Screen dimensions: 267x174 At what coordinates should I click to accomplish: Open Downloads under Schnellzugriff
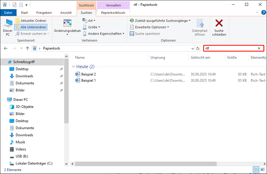tap(24, 76)
